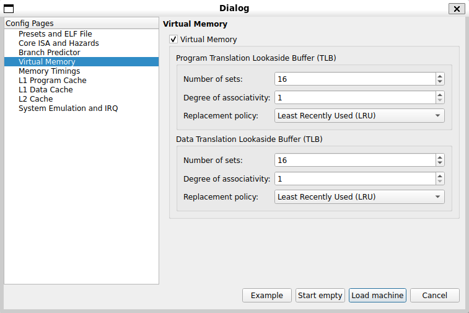The height and width of the screenshot is (313, 469).
Task: Increase Program TLB number of sets
Action: click(440, 76)
